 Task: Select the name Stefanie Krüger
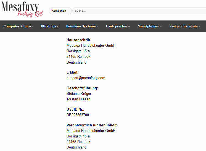tap(79, 94)
